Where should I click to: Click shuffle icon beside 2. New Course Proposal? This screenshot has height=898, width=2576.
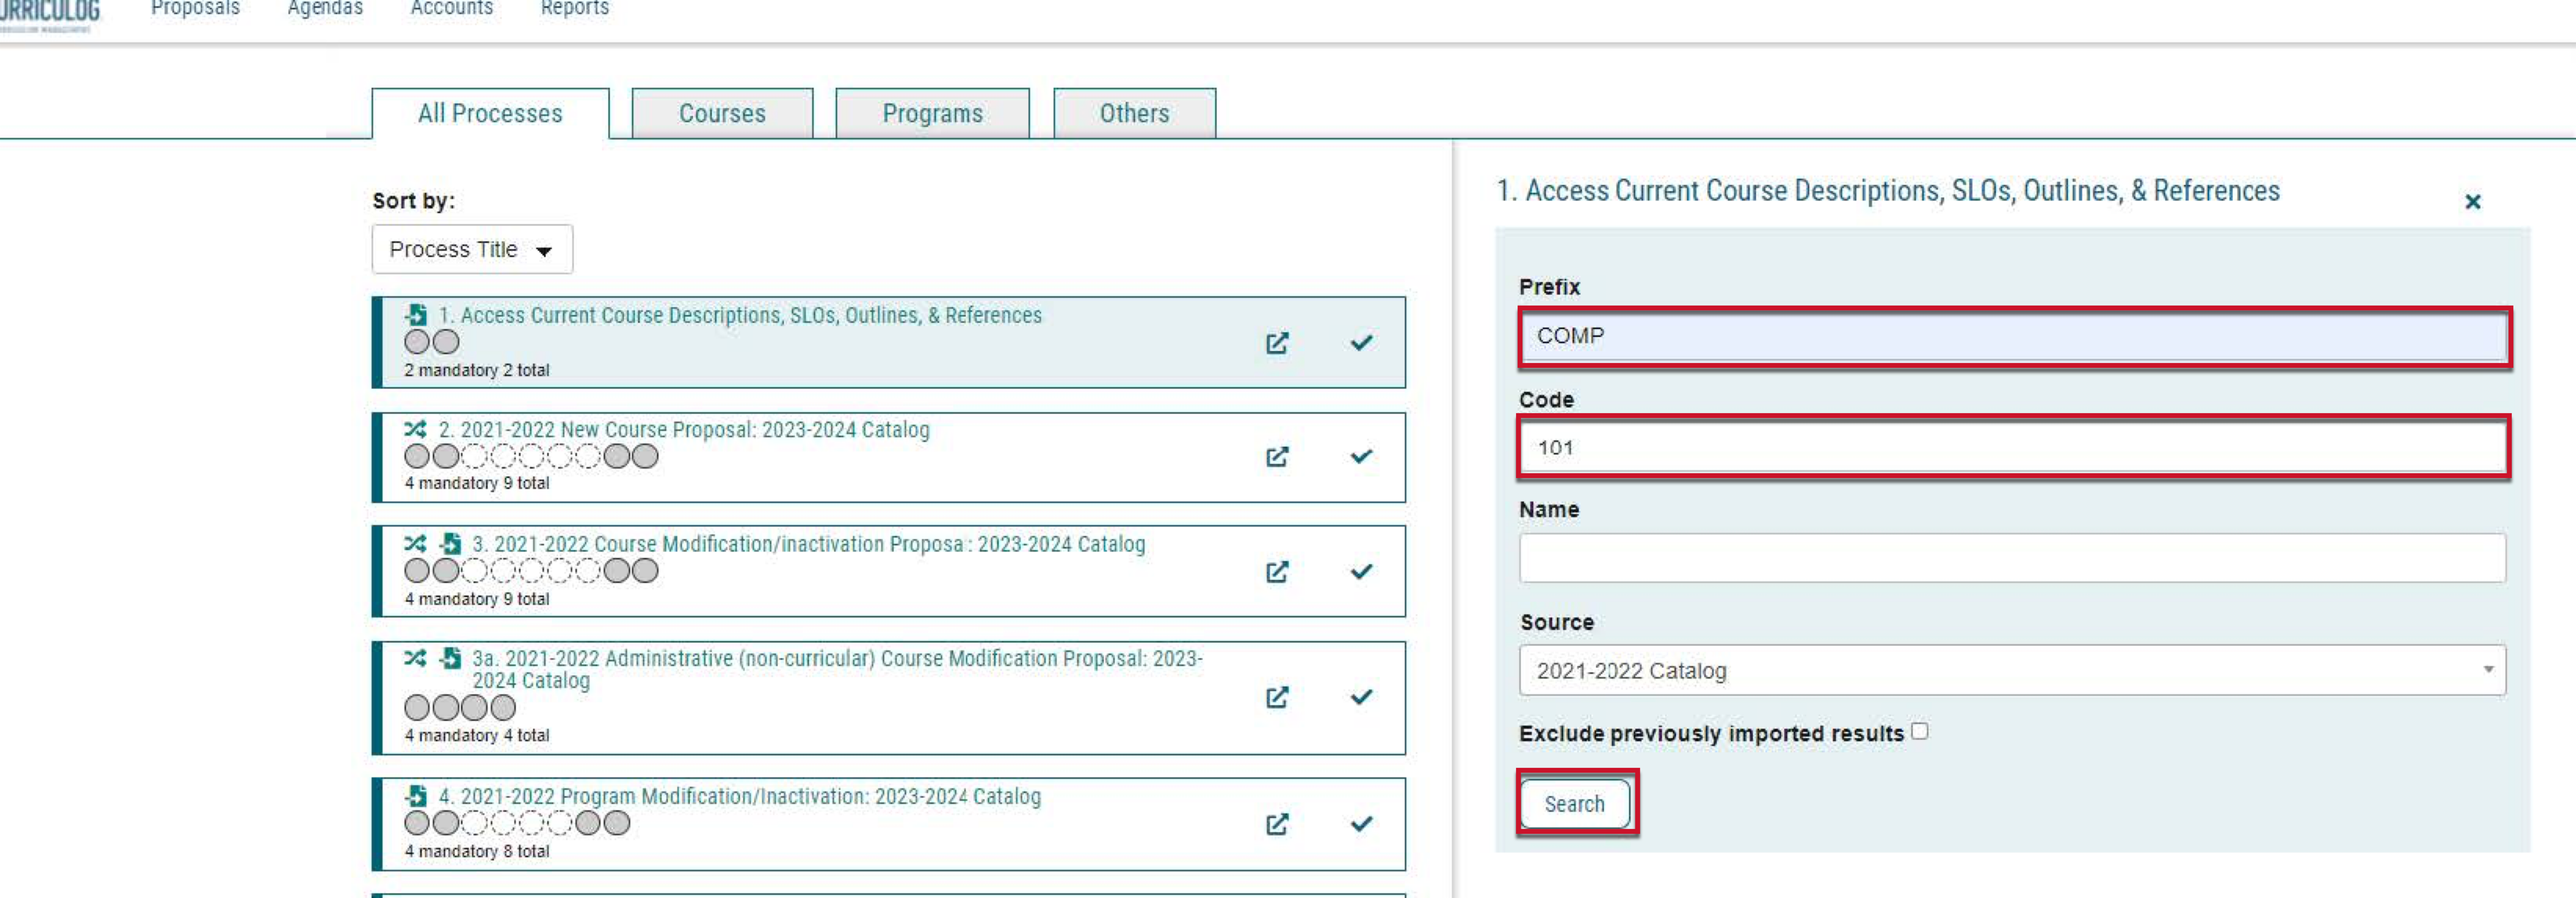(x=415, y=429)
